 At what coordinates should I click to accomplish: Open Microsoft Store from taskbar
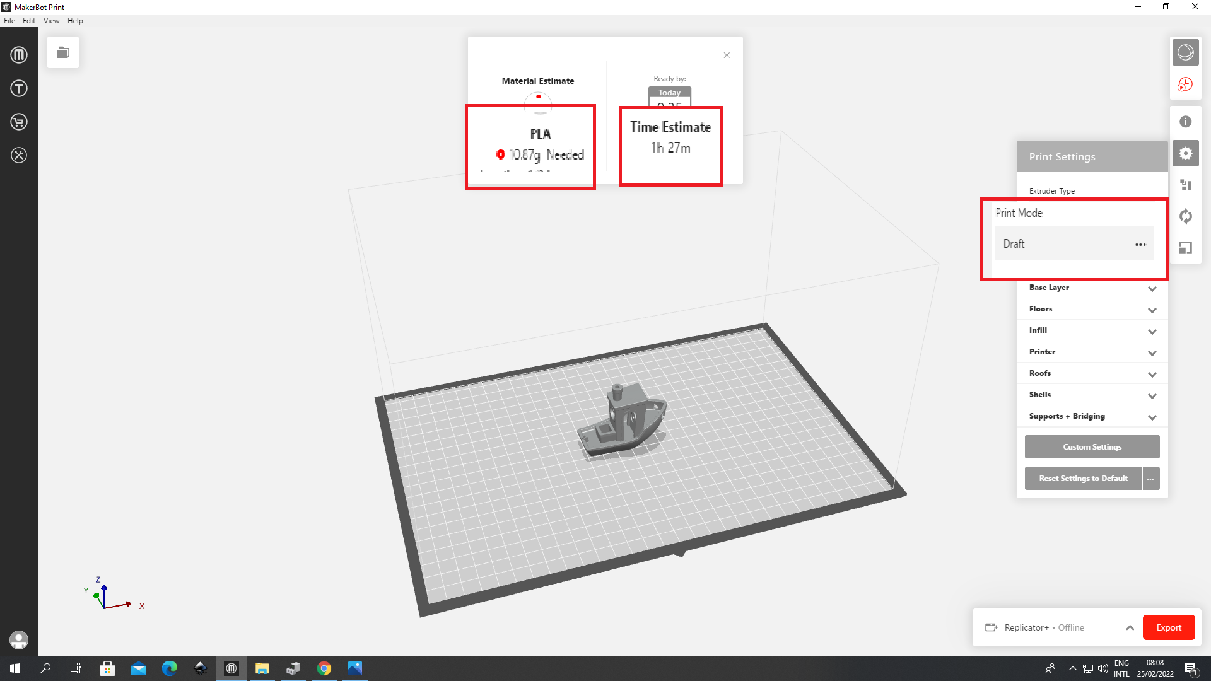(107, 668)
